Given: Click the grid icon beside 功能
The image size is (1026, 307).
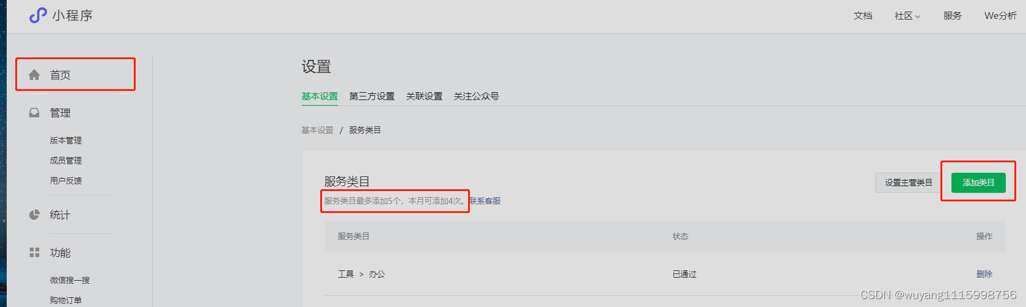Looking at the screenshot, I should click(x=34, y=253).
